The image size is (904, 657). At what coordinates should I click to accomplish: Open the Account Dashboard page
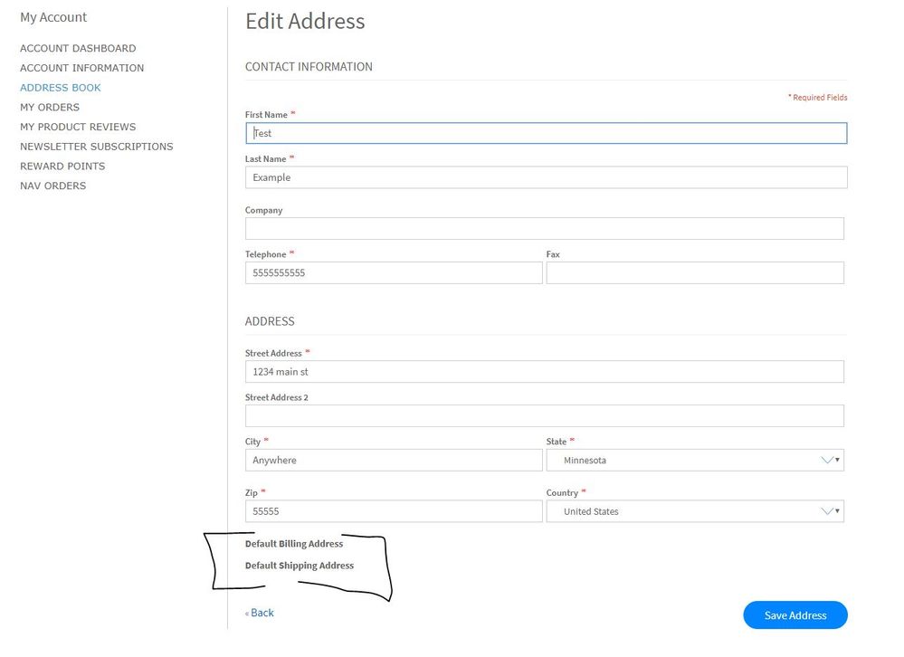pos(78,48)
